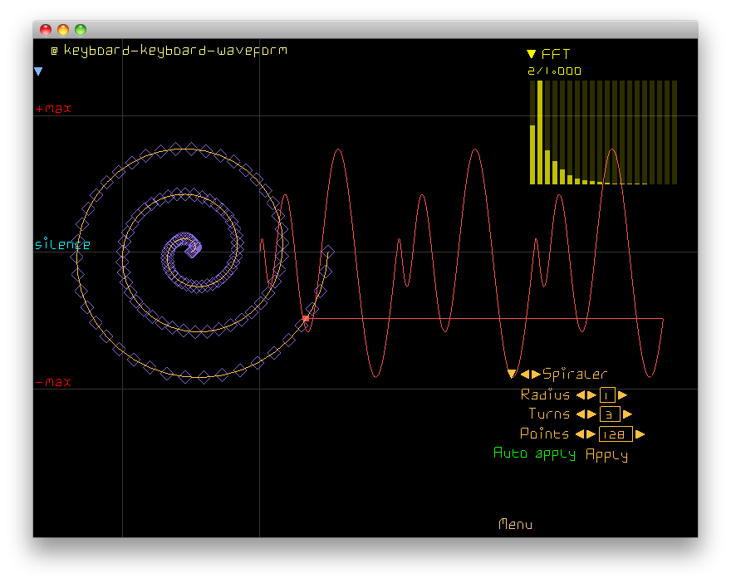Open the Menu at the bottom
The image size is (731, 583).
[515, 524]
